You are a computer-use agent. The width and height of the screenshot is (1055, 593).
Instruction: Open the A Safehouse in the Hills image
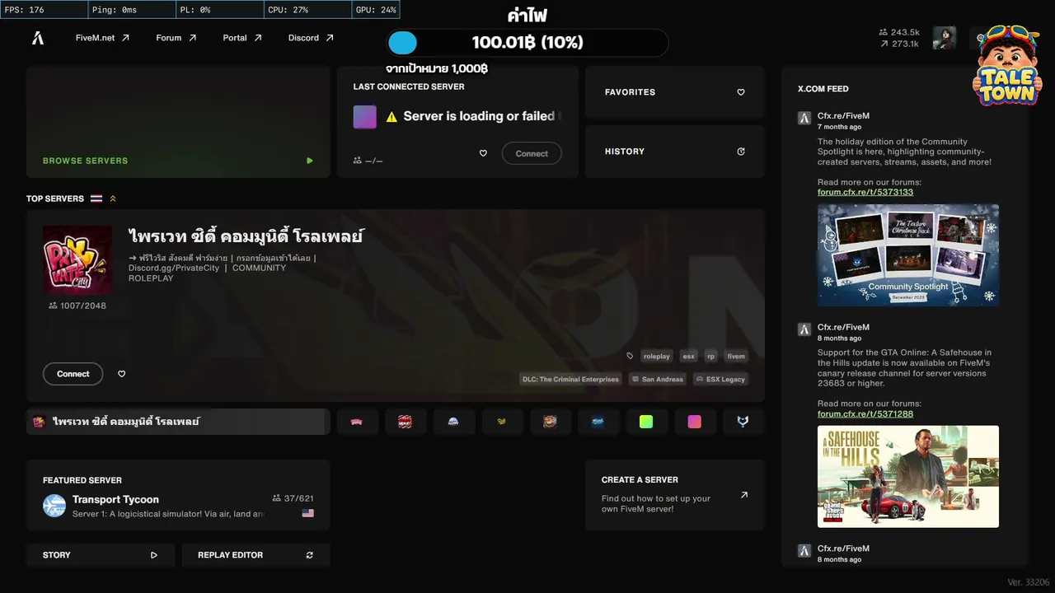pos(908,476)
